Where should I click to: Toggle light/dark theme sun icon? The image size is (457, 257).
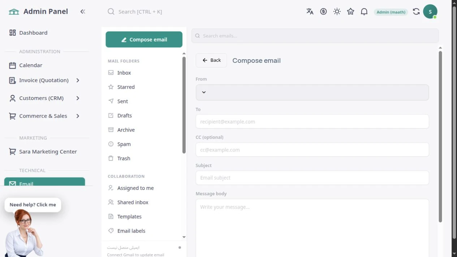(x=337, y=12)
